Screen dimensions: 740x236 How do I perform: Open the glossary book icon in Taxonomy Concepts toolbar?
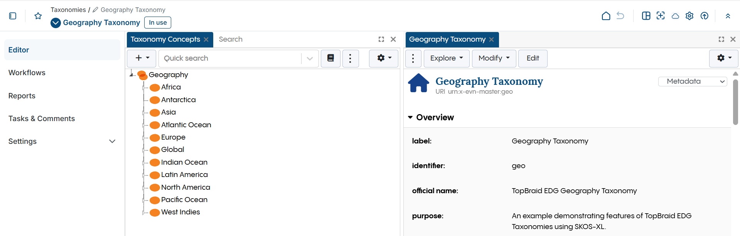(330, 58)
